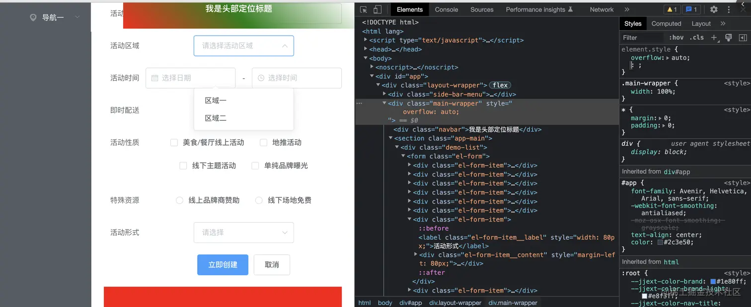Open the Network tab
Image resolution: width=751 pixels, height=307 pixels.
pos(602,9)
